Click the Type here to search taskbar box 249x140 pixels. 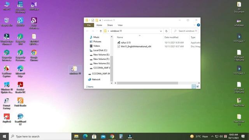pyautogui.click(x=40, y=136)
